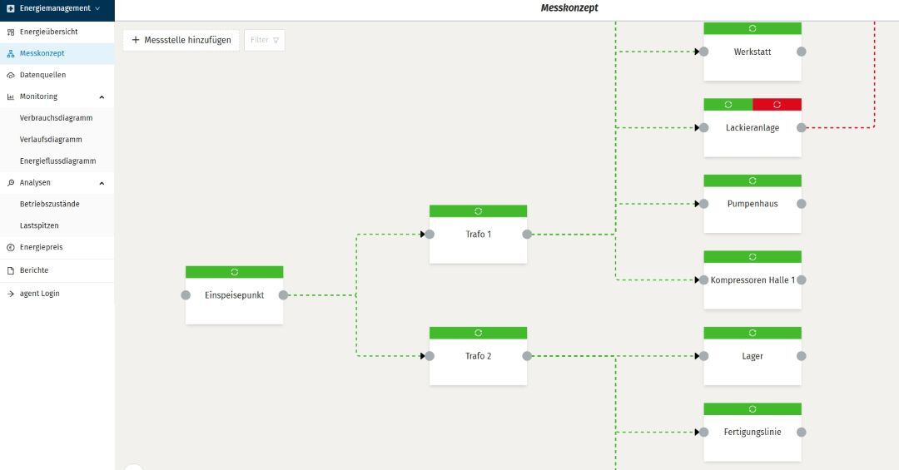Select the Lackieranlage node
The image size is (899, 470).
[752, 128]
